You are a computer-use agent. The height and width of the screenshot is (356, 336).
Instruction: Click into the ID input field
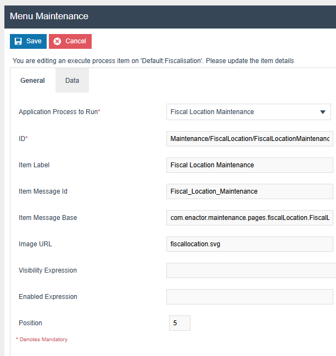(x=249, y=139)
